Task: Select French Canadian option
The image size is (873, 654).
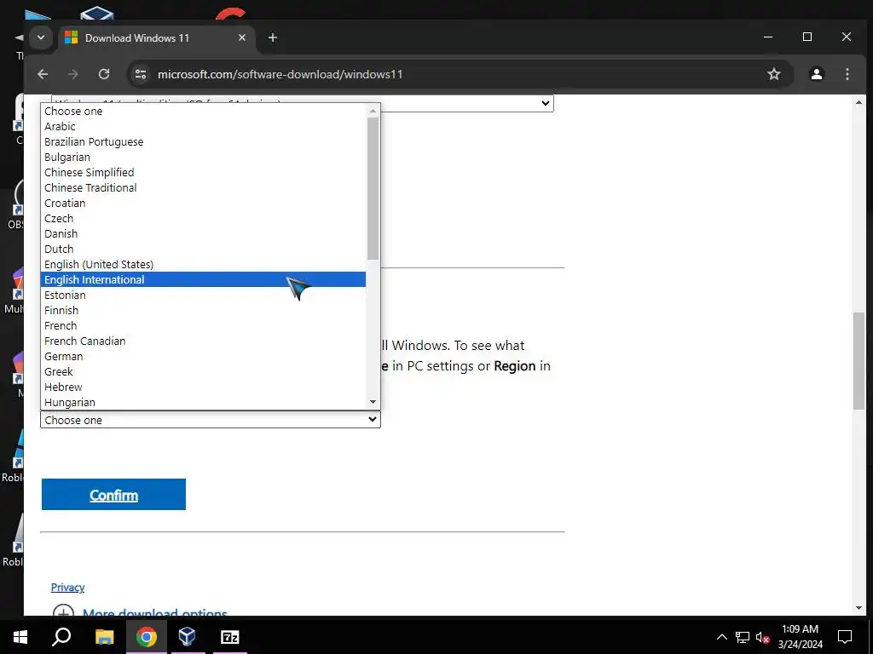Action: [203, 341]
